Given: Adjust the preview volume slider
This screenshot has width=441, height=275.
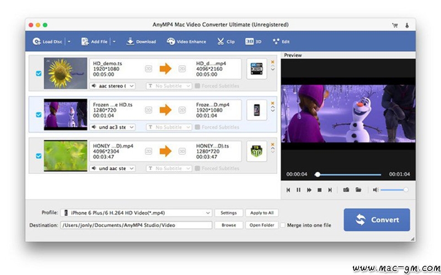Looking at the screenshot, I should click(395, 190).
